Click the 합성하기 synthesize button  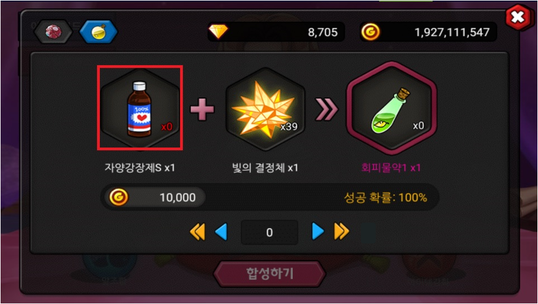pos(270,274)
